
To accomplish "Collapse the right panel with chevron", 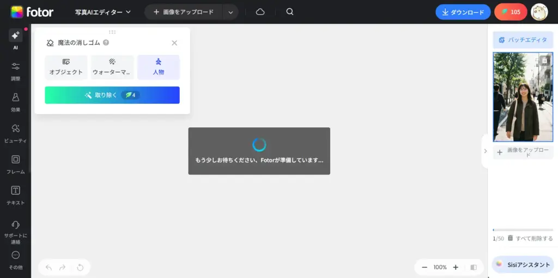I will 486,151.
